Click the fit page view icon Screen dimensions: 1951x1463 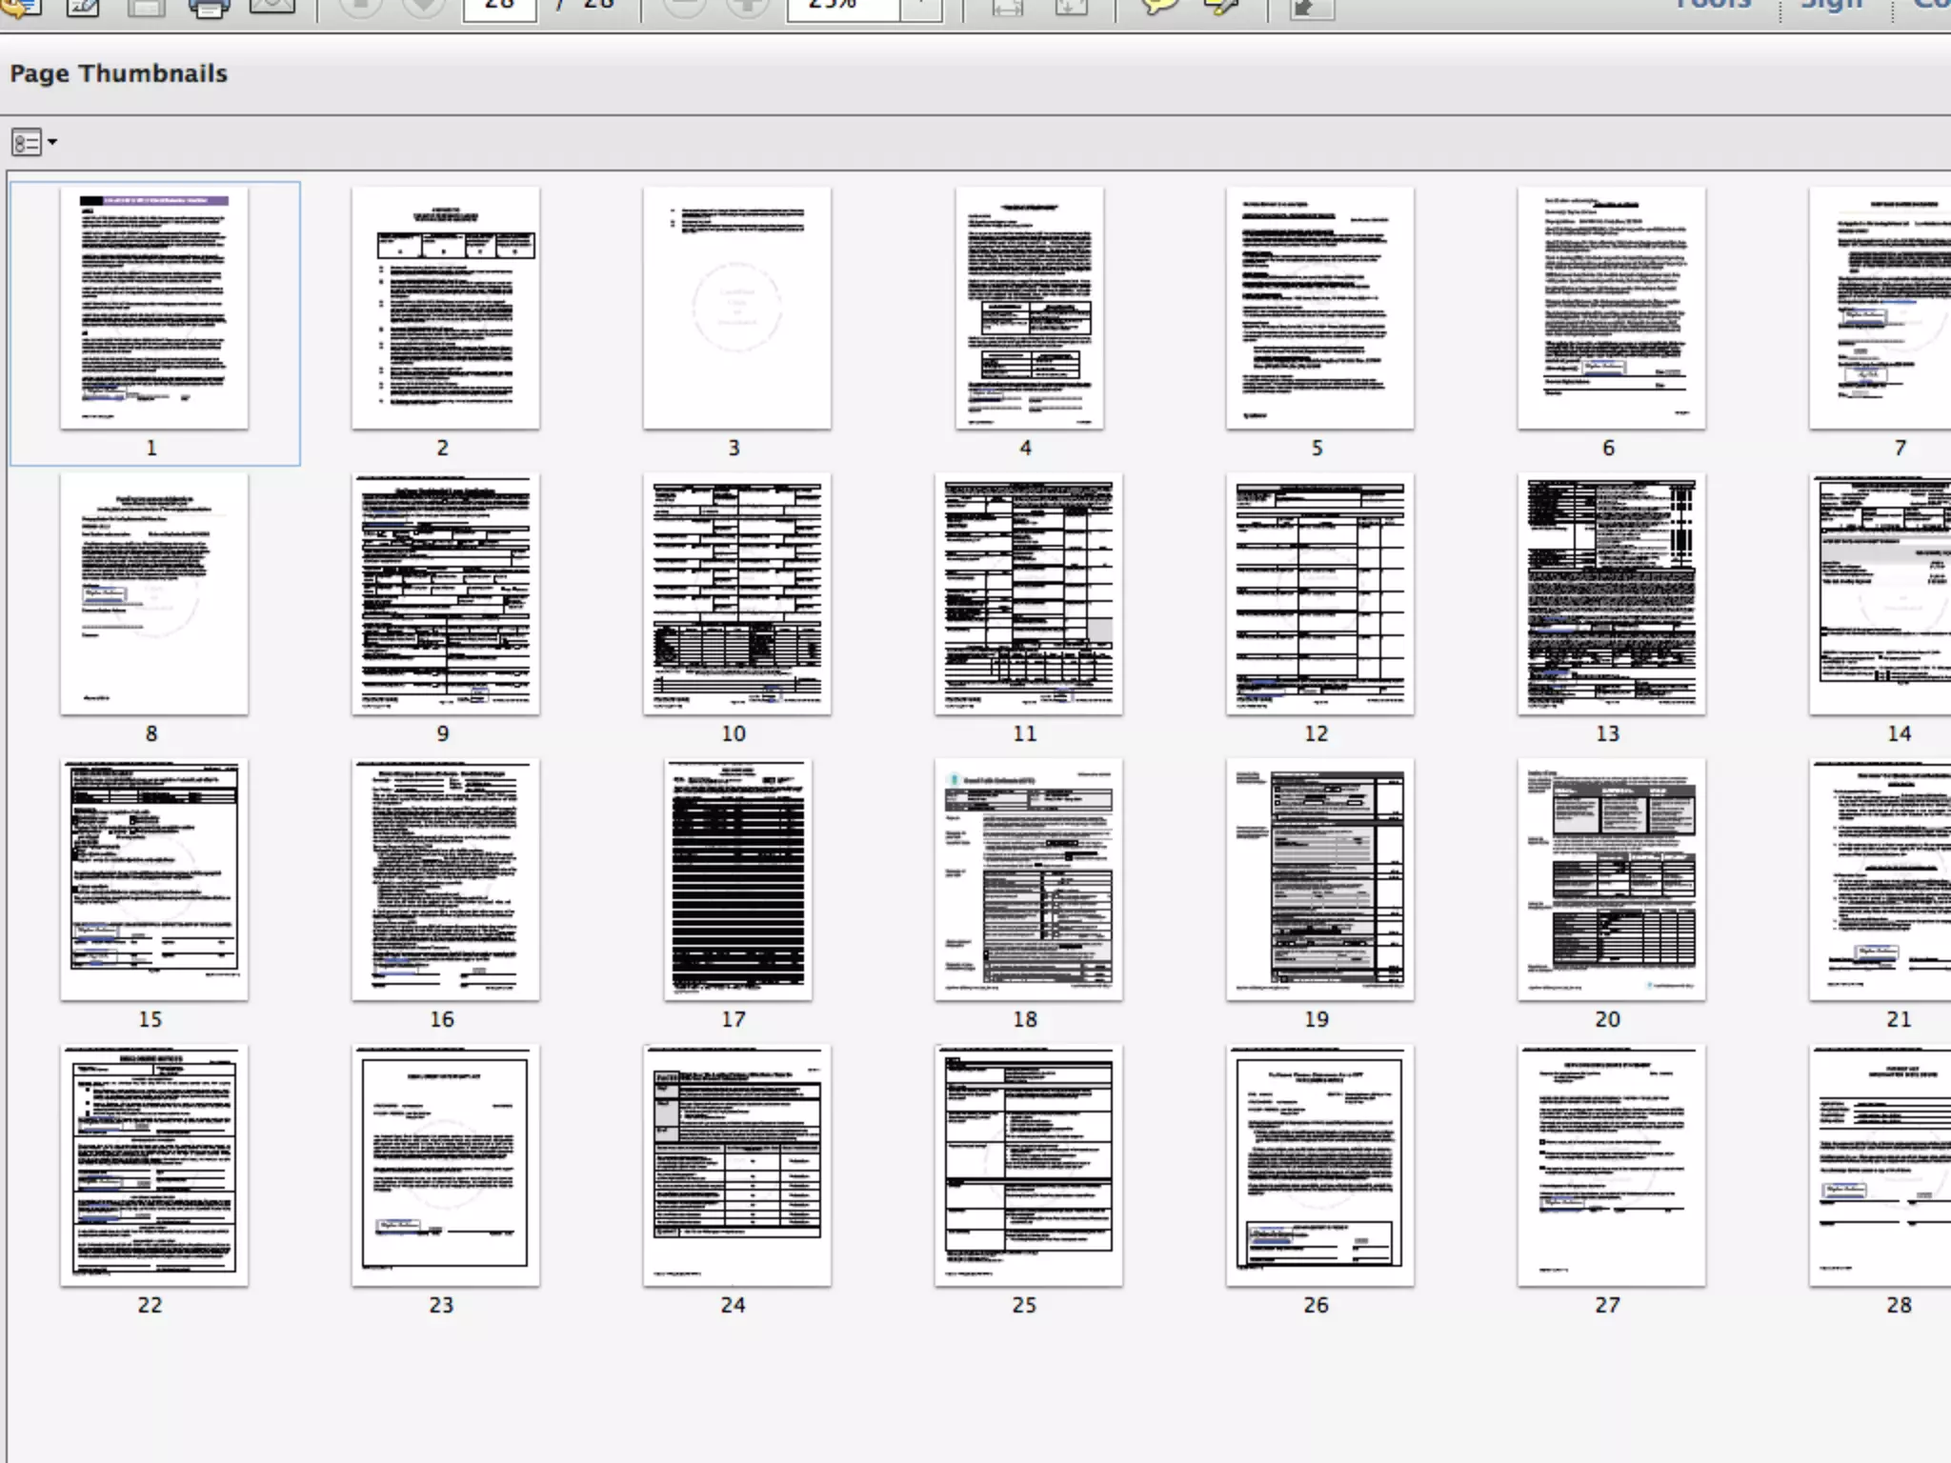(x=1071, y=8)
